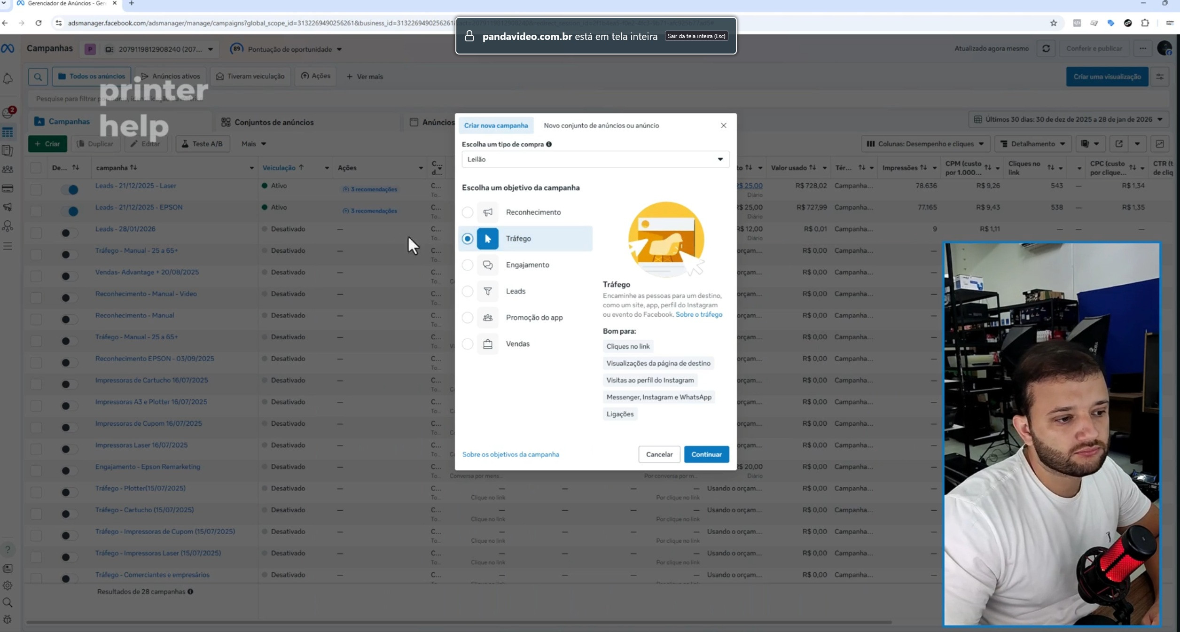Open Colunas: Desempenho e cliques dropdown
1180x632 pixels.
(925, 144)
